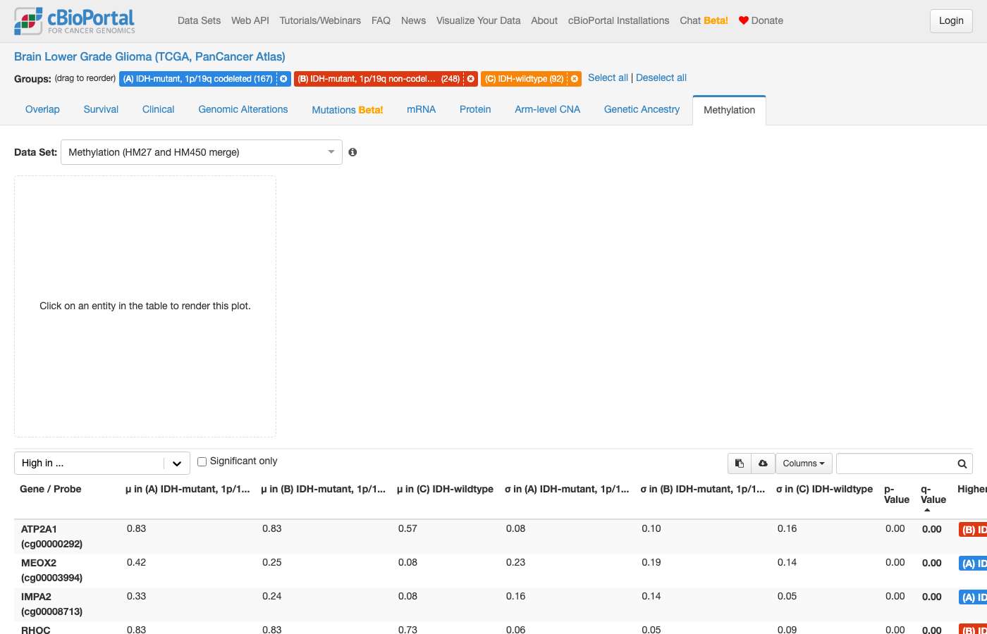Select ATP2A1 (cg00000292) table row
987x634 pixels.
point(500,537)
